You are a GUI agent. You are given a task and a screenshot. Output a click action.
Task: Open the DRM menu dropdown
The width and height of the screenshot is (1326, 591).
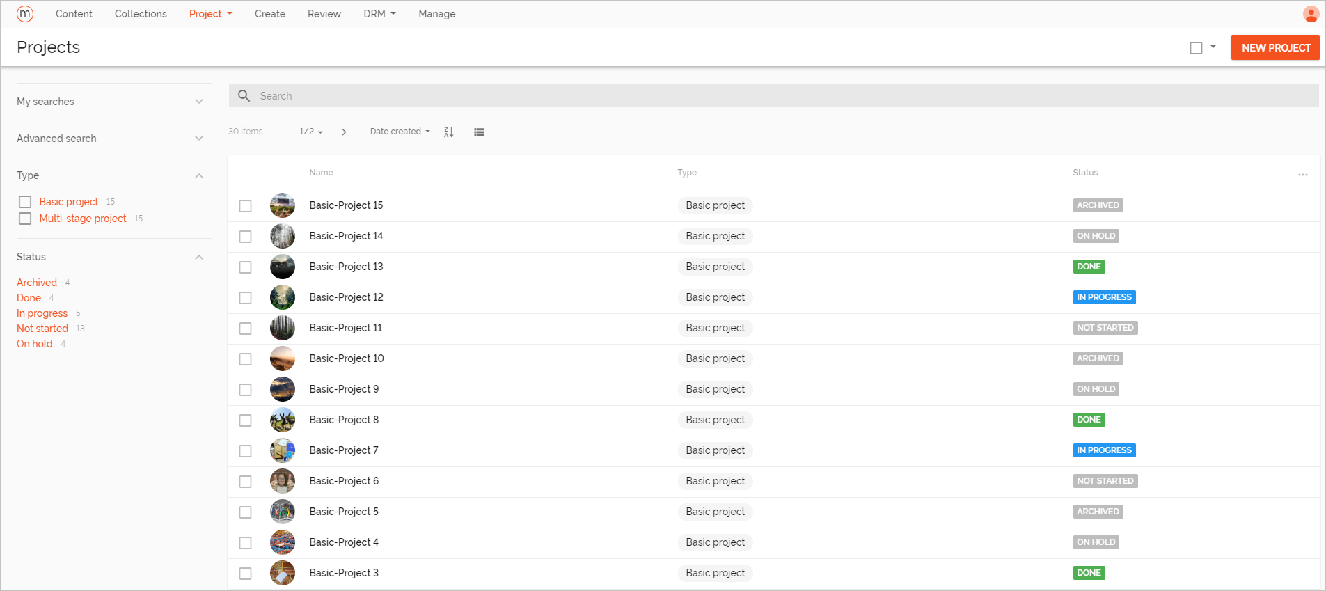[379, 14]
